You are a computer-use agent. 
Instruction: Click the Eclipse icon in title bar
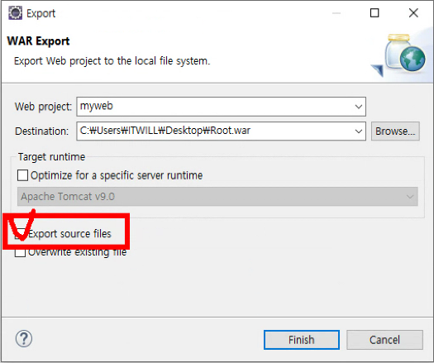coord(15,13)
